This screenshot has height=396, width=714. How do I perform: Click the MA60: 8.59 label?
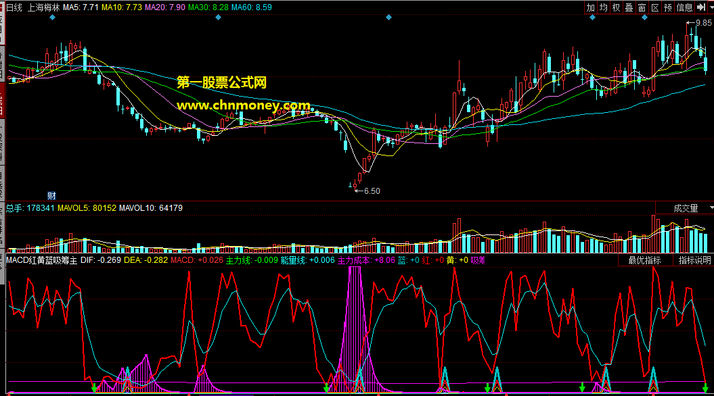pos(251,7)
